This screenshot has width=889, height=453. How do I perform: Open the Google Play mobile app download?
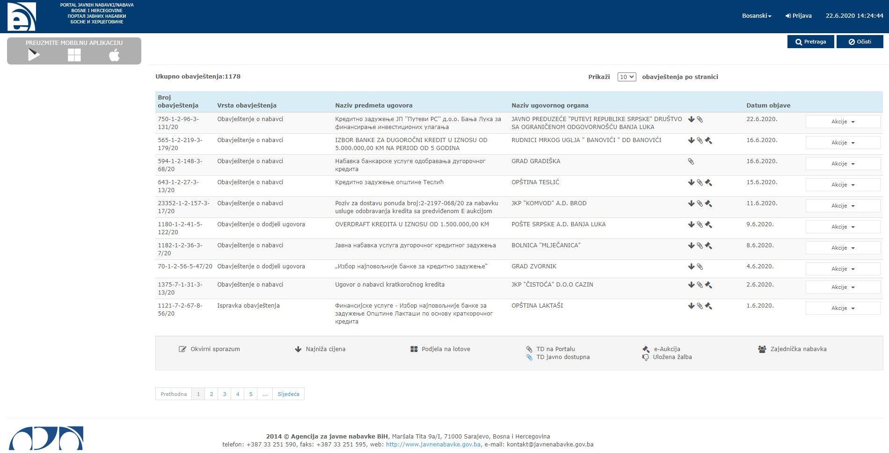34,55
